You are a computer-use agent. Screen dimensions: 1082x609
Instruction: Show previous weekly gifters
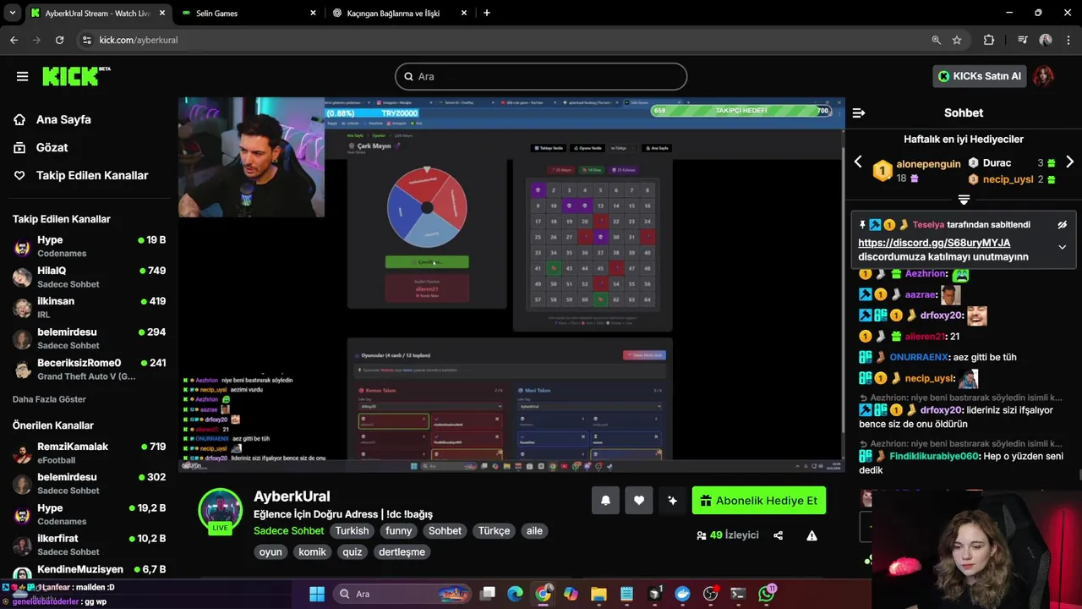(x=858, y=162)
